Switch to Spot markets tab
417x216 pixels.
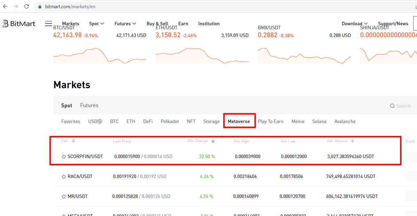[67, 106]
